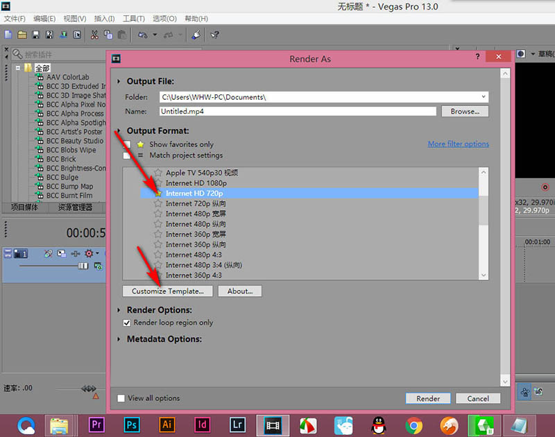Screen dimensions: 555x437
Task: Open the preview quality dropdown arrow
Action: [x=533, y=54]
